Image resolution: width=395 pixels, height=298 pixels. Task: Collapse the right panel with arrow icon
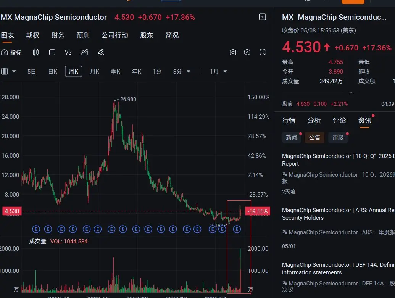point(263,17)
